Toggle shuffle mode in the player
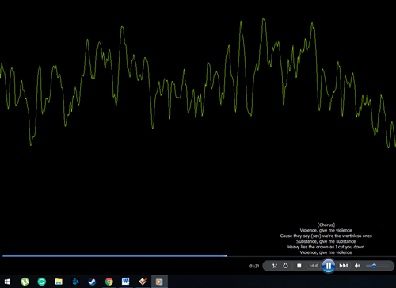This screenshot has height=288, width=396. (275, 266)
